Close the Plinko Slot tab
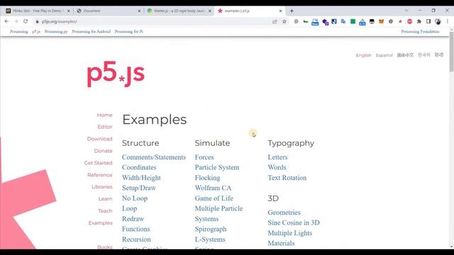This screenshot has height=255, width=454. click(x=69, y=11)
